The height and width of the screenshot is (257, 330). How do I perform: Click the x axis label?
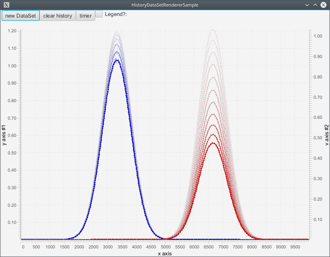(165, 253)
